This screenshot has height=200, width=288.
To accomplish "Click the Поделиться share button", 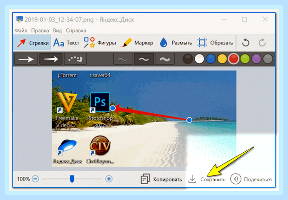I will 251,179.
